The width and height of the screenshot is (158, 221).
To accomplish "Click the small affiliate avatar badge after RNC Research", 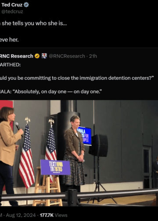I will coord(44,56).
